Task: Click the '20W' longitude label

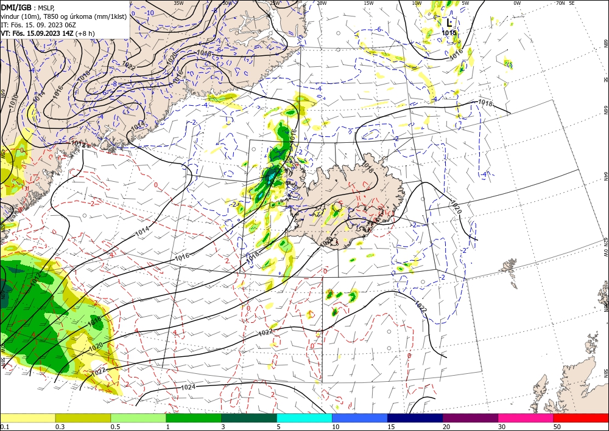Action: (x=321, y=3)
